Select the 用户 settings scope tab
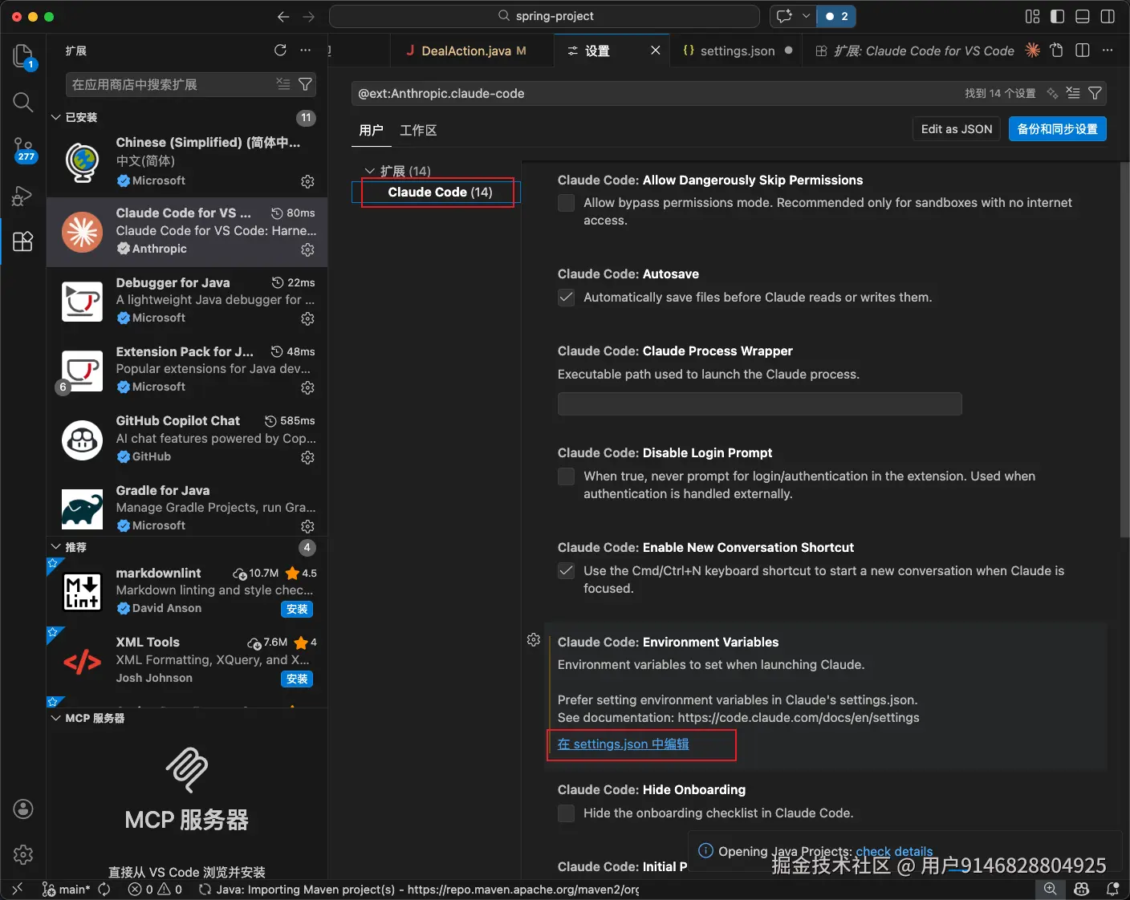 point(371,130)
